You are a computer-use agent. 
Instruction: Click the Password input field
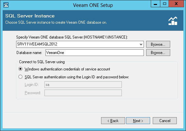(x=83, y=93)
